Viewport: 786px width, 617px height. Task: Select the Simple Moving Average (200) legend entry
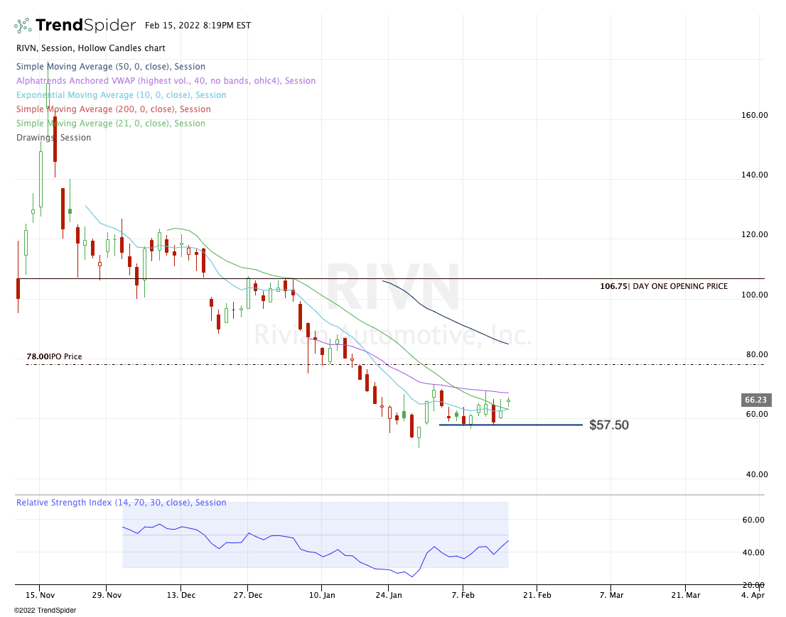(113, 109)
